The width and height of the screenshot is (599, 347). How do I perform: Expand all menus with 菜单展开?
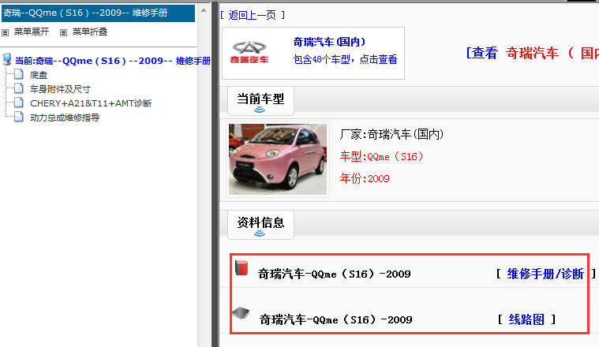32,32
